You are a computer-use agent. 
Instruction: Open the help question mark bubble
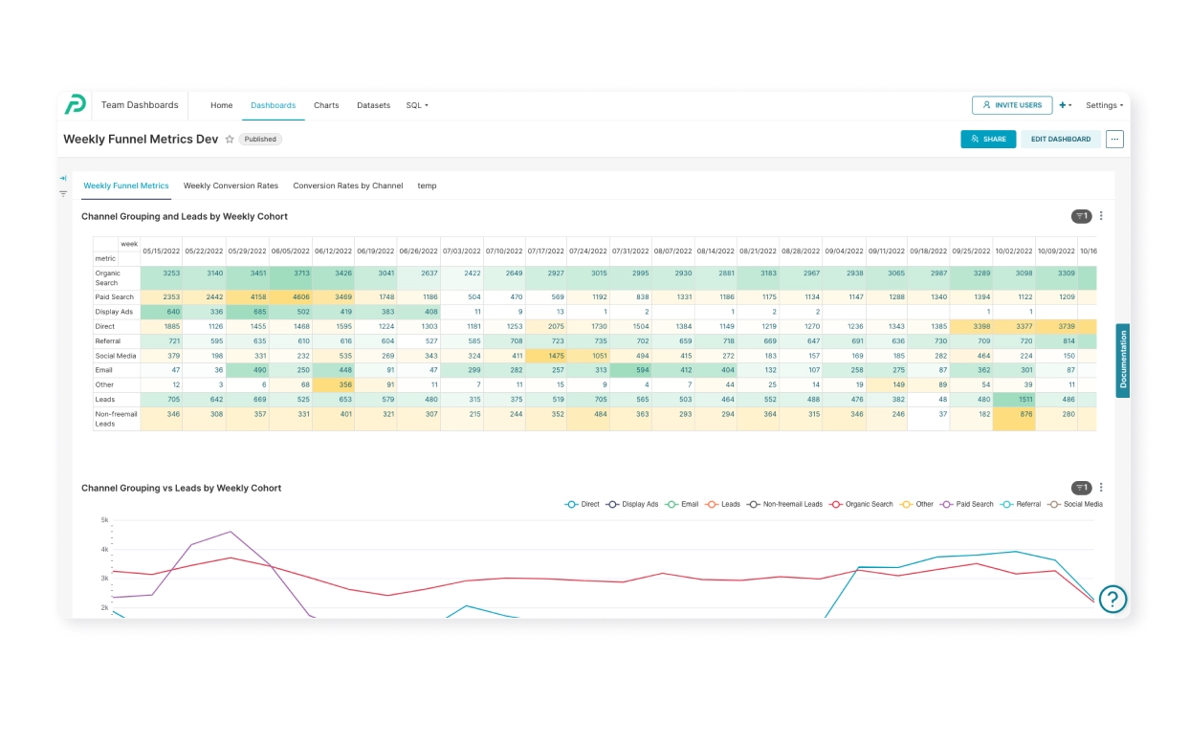pyautogui.click(x=1112, y=599)
